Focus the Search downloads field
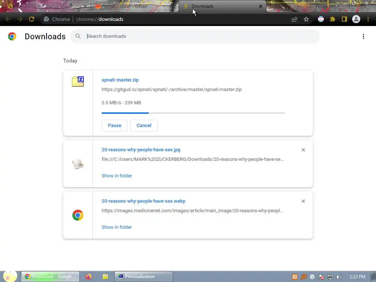This screenshot has width=376, height=282. click(195, 36)
